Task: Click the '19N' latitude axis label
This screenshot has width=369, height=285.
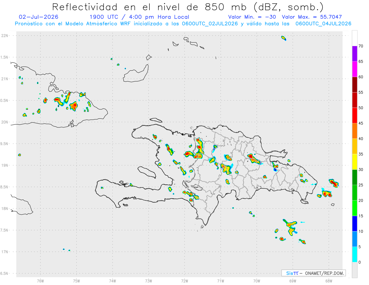Action: click(5, 165)
